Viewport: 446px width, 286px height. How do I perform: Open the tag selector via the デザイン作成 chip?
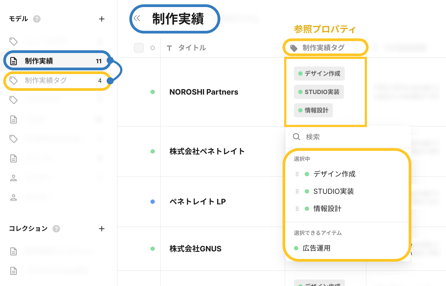(319, 73)
